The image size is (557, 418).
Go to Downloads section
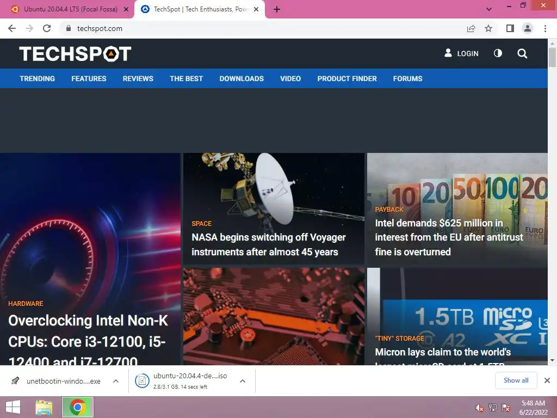pyautogui.click(x=242, y=78)
